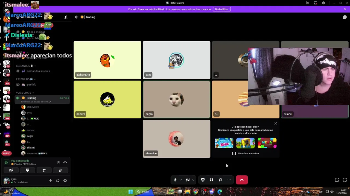Launch the middle activity game thumbnail

coord(246,143)
